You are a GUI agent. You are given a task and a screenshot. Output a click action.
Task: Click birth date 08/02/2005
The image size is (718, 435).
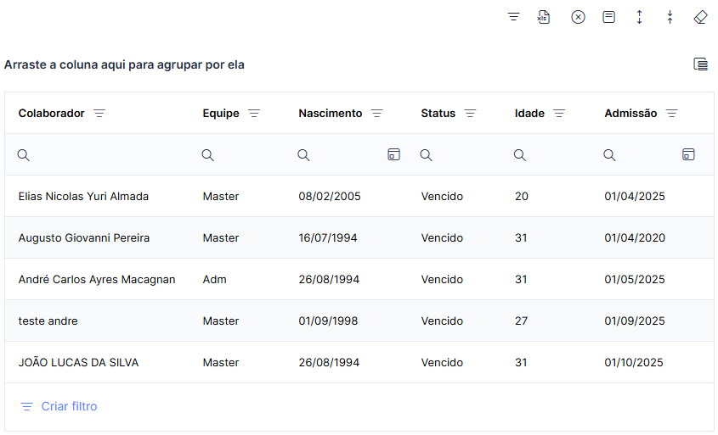click(x=330, y=197)
